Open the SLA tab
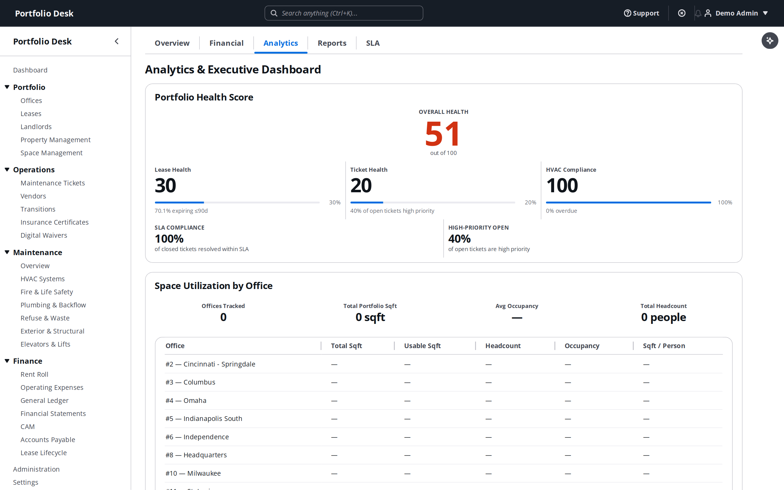This screenshot has width=784, height=490. tap(373, 43)
